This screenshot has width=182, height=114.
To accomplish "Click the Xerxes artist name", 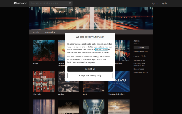I will point(137,41).
